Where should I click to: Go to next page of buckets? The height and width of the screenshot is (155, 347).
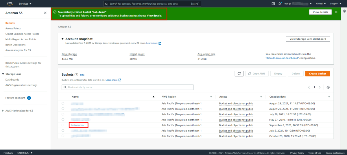click(x=320, y=87)
